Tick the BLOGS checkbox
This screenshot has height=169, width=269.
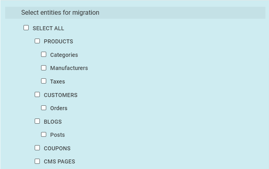pos(37,121)
